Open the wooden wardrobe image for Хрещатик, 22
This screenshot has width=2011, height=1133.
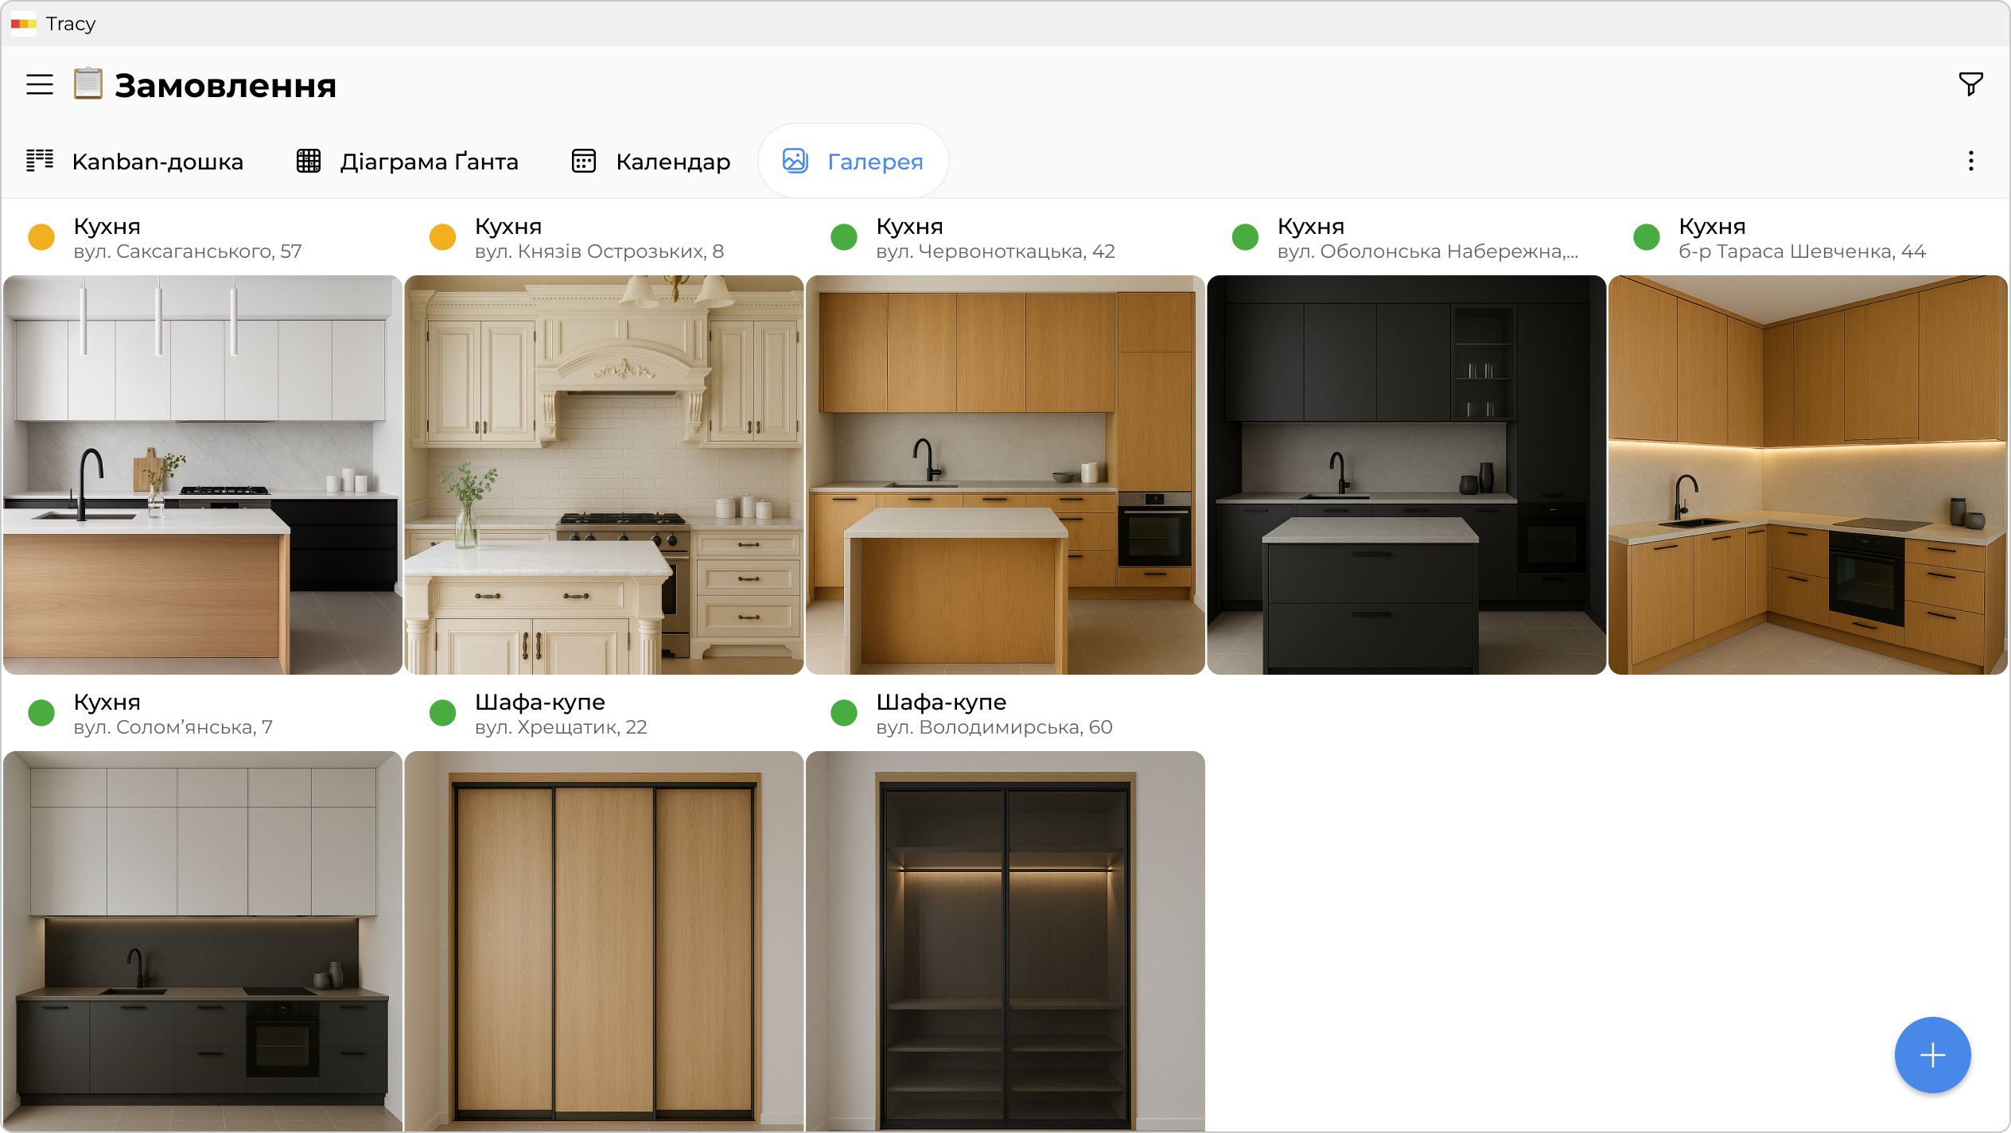(x=604, y=940)
